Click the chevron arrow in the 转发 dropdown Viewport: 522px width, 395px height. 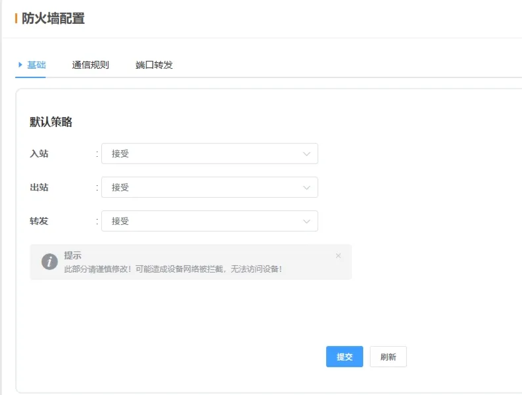coord(306,221)
